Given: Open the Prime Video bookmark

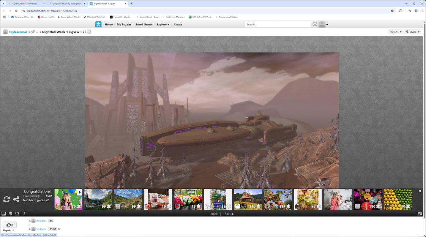Looking at the screenshot, I should coord(69,17).
